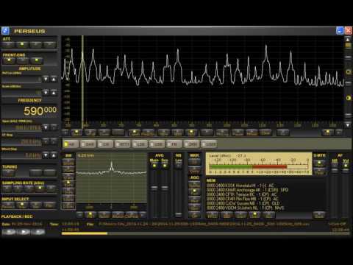Select the CW demodulation mode
Screen dimensions: 353x265
(x=105, y=144)
